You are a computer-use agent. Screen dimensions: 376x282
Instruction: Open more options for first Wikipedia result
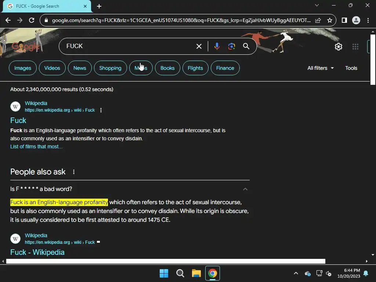pos(101,110)
